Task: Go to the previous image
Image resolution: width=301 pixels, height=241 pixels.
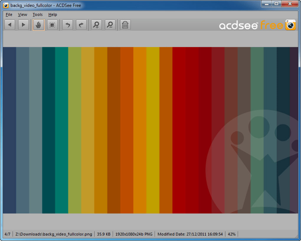Action: (x=9, y=25)
